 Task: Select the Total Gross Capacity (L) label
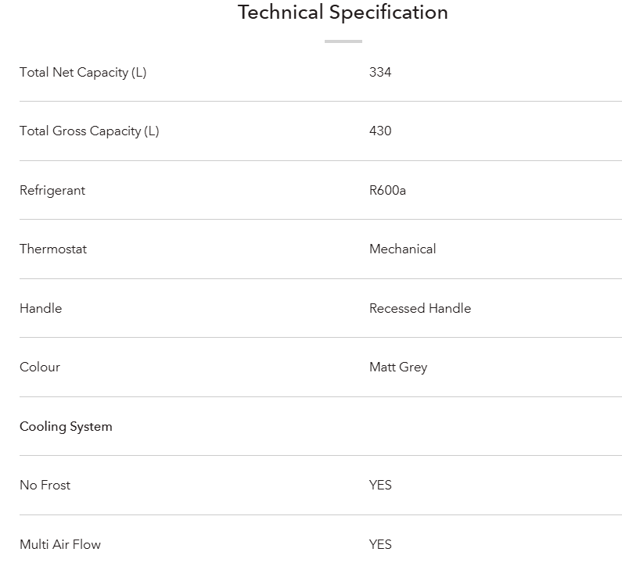tap(89, 131)
